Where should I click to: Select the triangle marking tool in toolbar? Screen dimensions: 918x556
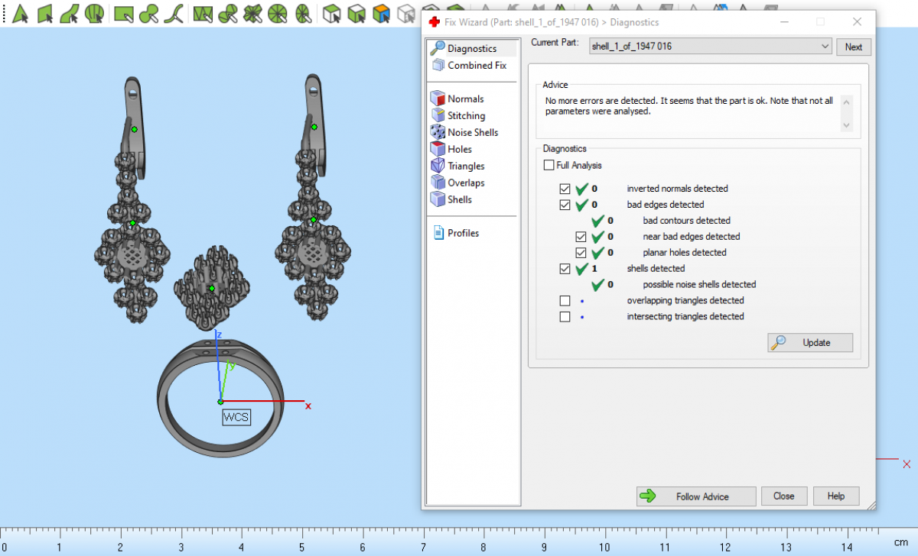tap(21, 13)
